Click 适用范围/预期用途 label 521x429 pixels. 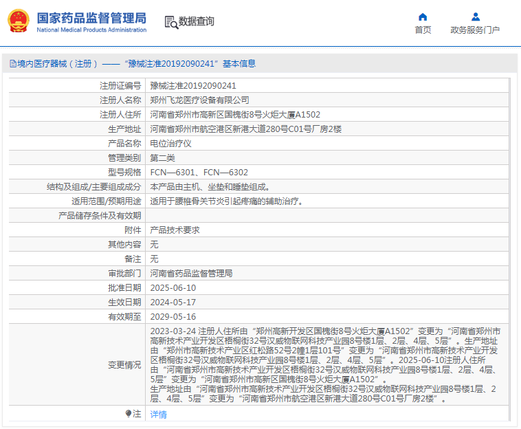(107, 201)
